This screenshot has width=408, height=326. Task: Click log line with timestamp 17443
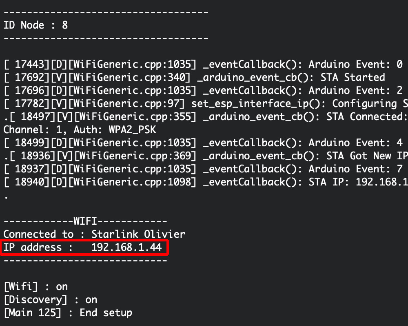[203, 65]
